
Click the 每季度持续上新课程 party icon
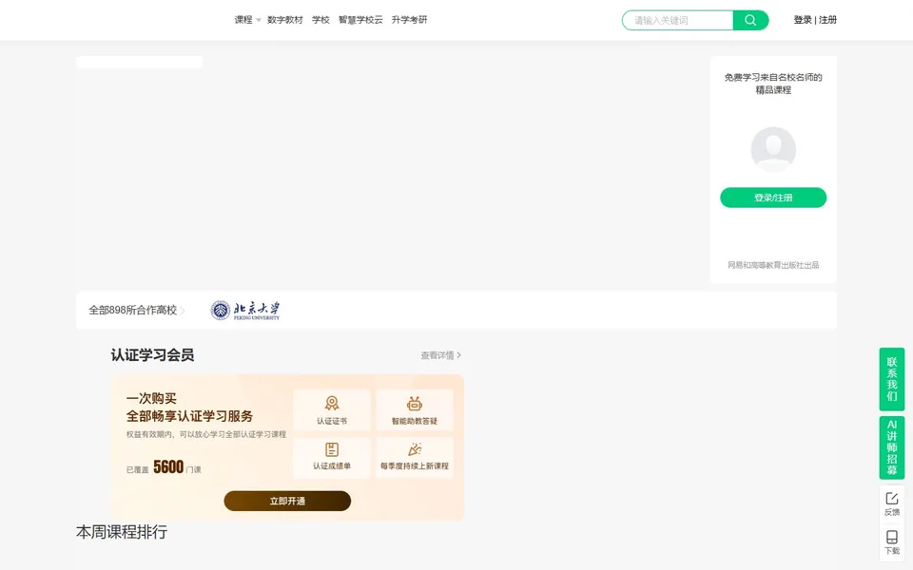[x=415, y=449]
